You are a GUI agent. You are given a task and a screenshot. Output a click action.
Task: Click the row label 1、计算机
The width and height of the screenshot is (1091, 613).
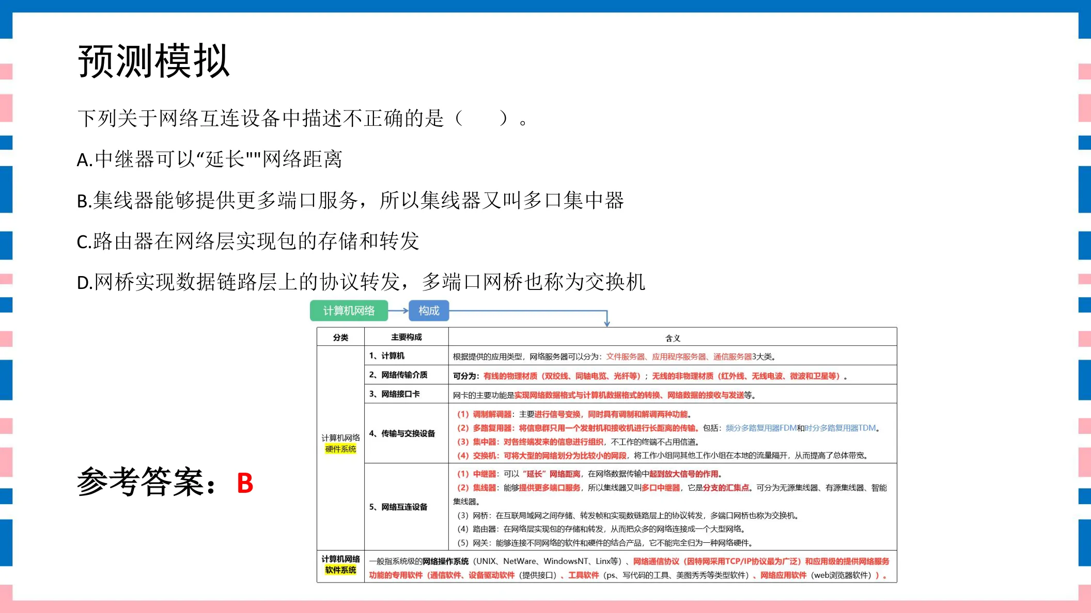(387, 356)
